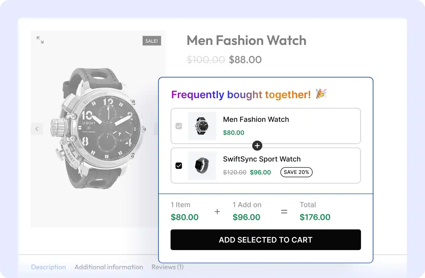Click the party popper emoji icon
This screenshot has width=425, height=278.
coord(321,94)
